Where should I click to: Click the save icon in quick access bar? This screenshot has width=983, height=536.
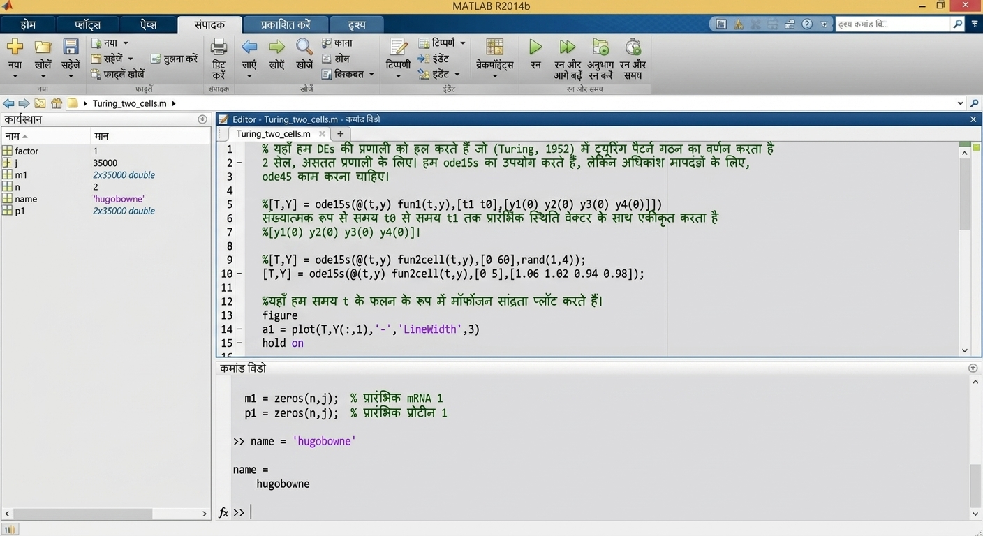[x=722, y=24]
